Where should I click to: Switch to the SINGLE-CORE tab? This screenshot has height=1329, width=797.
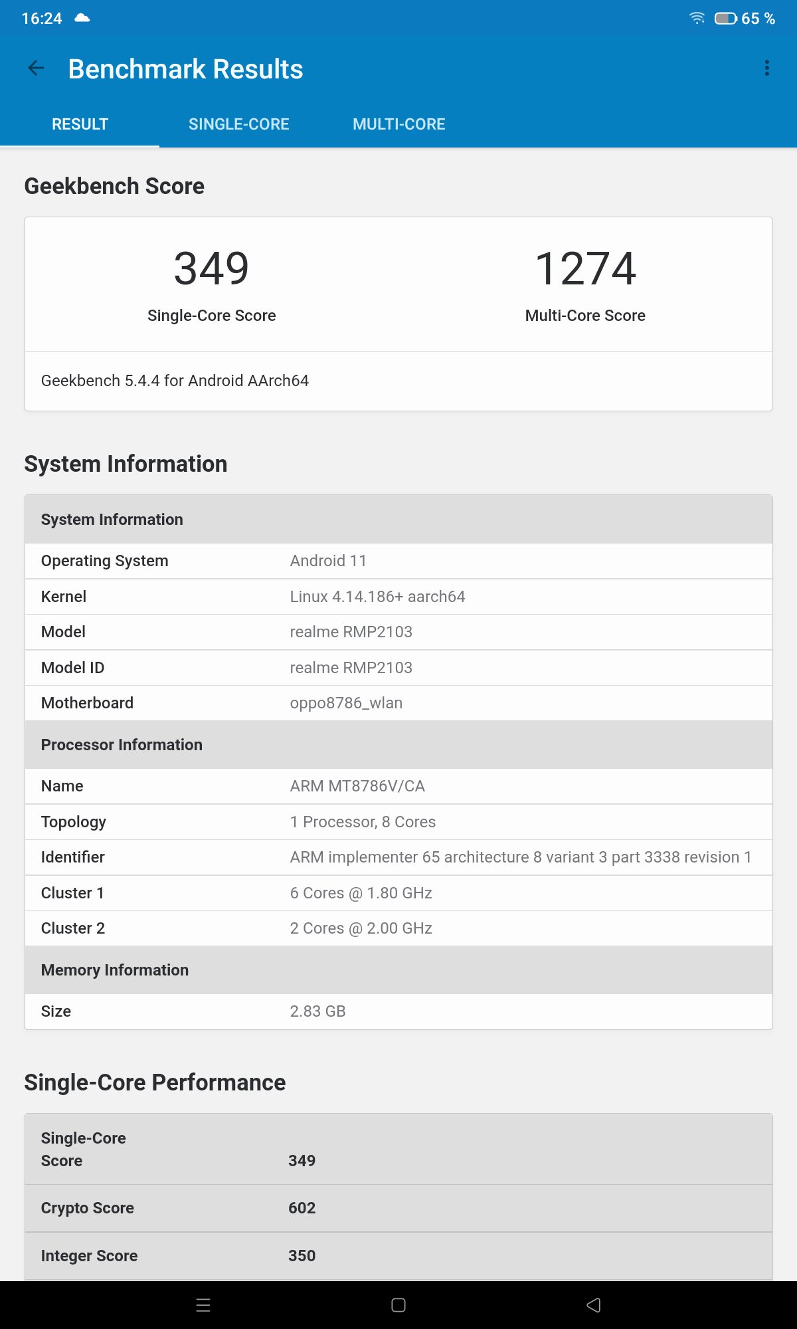click(239, 124)
